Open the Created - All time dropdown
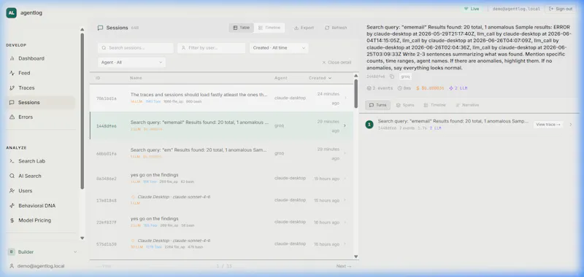584x277 pixels. (279, 48)
